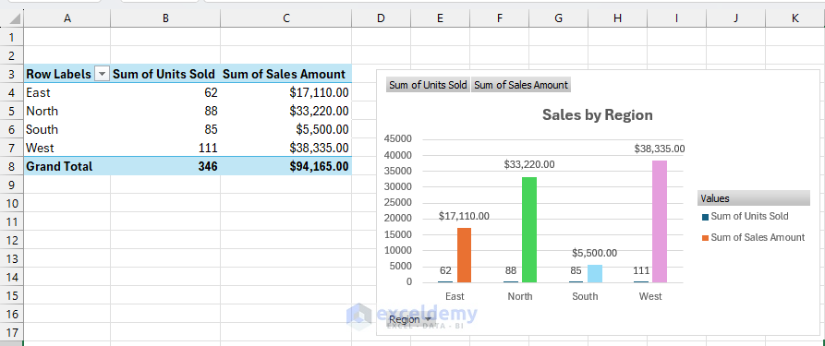The image size is (825, 346).
Task: Open the Row Labels filter dropdown
Action: (x=102, y=74)
